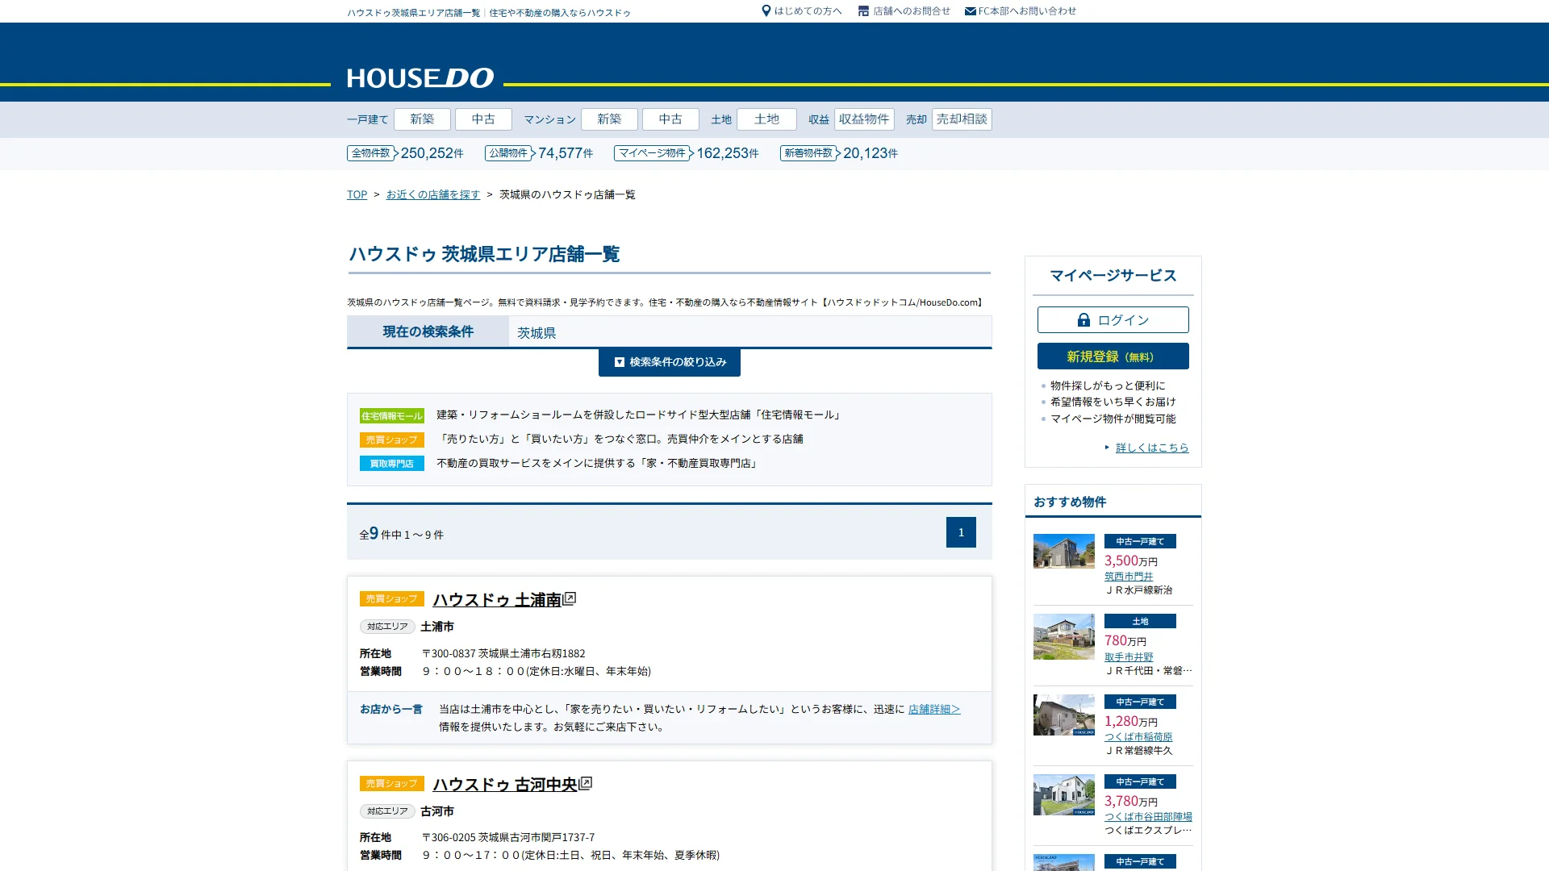Select 中古 under マンション
This screenshot has height=871, width=1549.
pyautogui.click(x=670, y=119)
